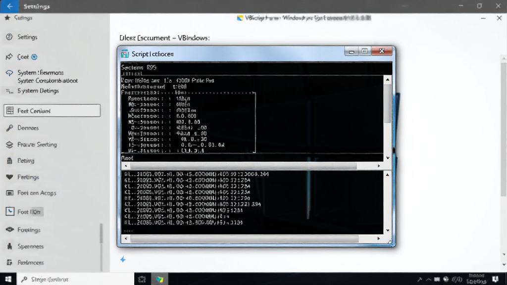507x285 pixels.
Task: Click the upper pane's horizontal scroll left arrow
Action: tap(126, 166)
